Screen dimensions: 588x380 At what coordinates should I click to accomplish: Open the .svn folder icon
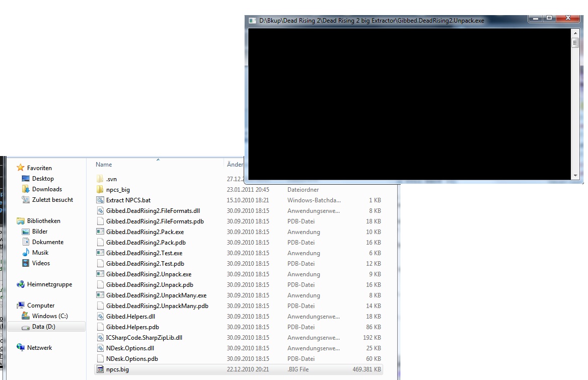click(100, 179)
